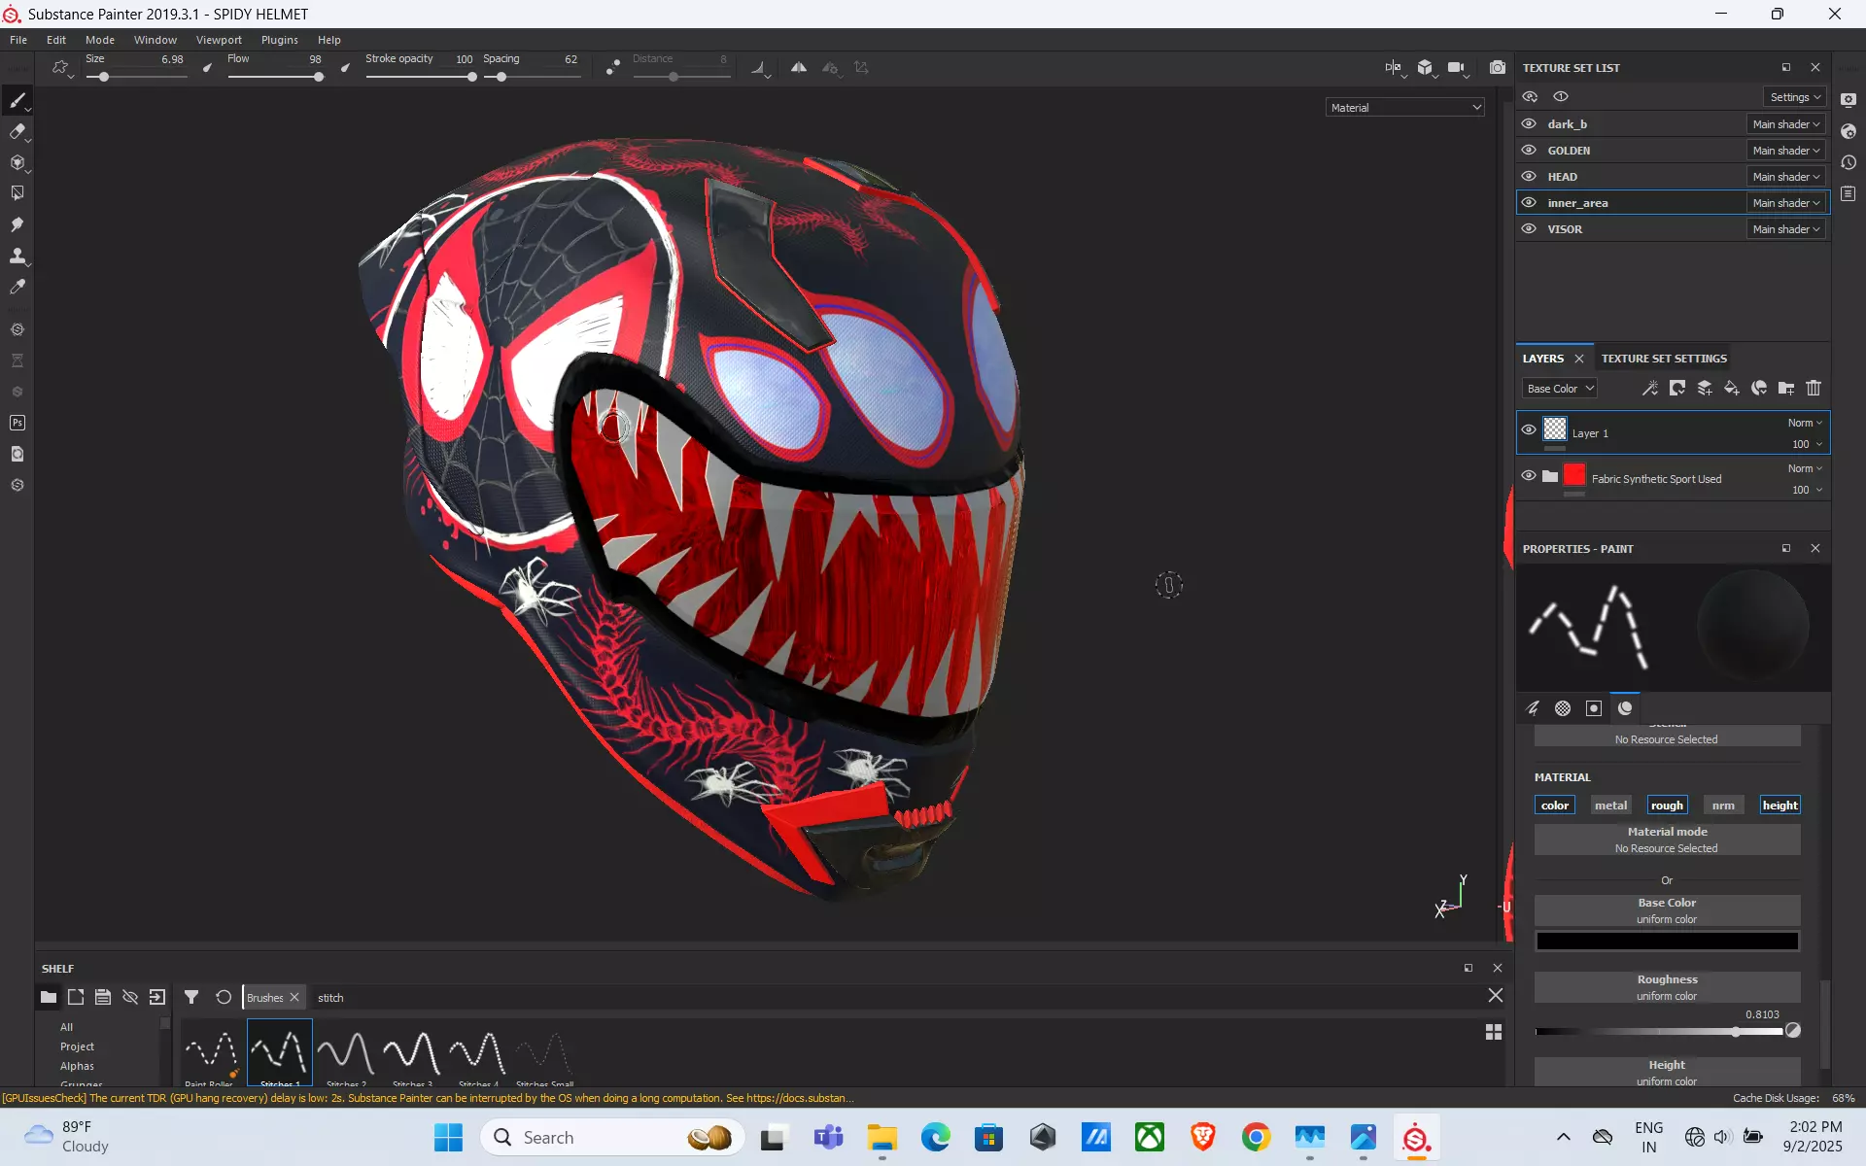Open the Photoshop export plugin icon
Viewport: 1866px width, 1166px height.
(x=17, y=423)
